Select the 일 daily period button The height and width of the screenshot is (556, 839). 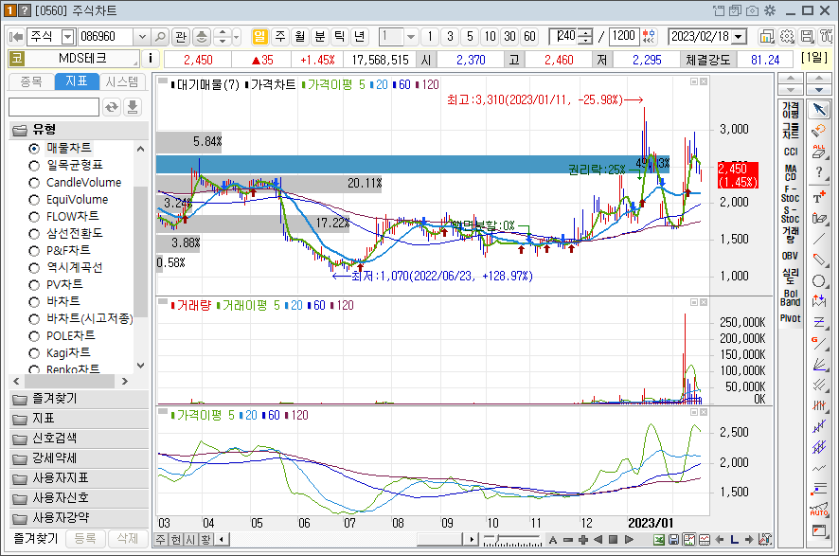(x=259, y=36)
